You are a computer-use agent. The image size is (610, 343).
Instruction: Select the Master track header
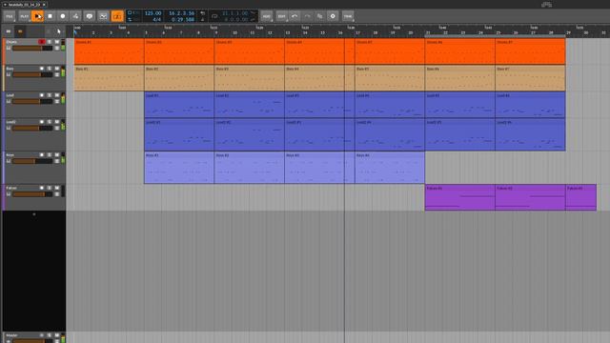point(34,337)
